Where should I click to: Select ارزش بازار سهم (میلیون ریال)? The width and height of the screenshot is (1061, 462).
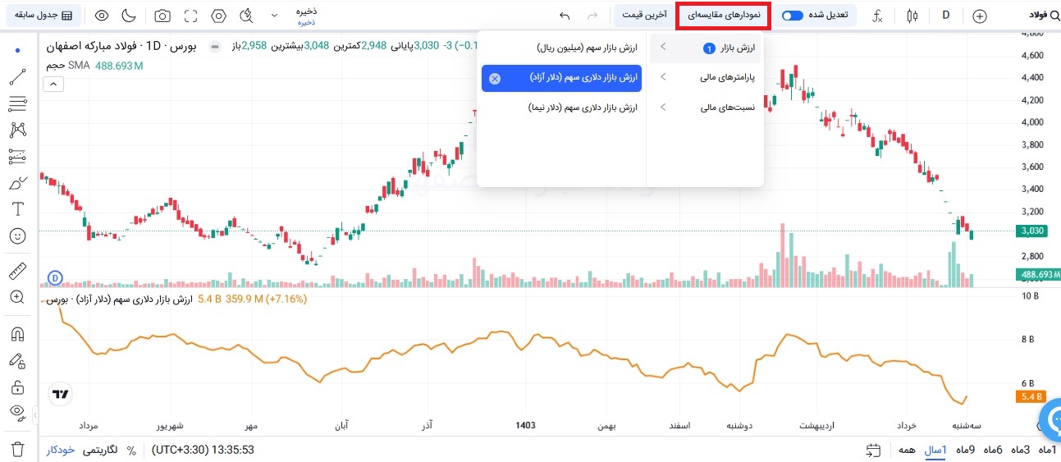tap(562, 49)
